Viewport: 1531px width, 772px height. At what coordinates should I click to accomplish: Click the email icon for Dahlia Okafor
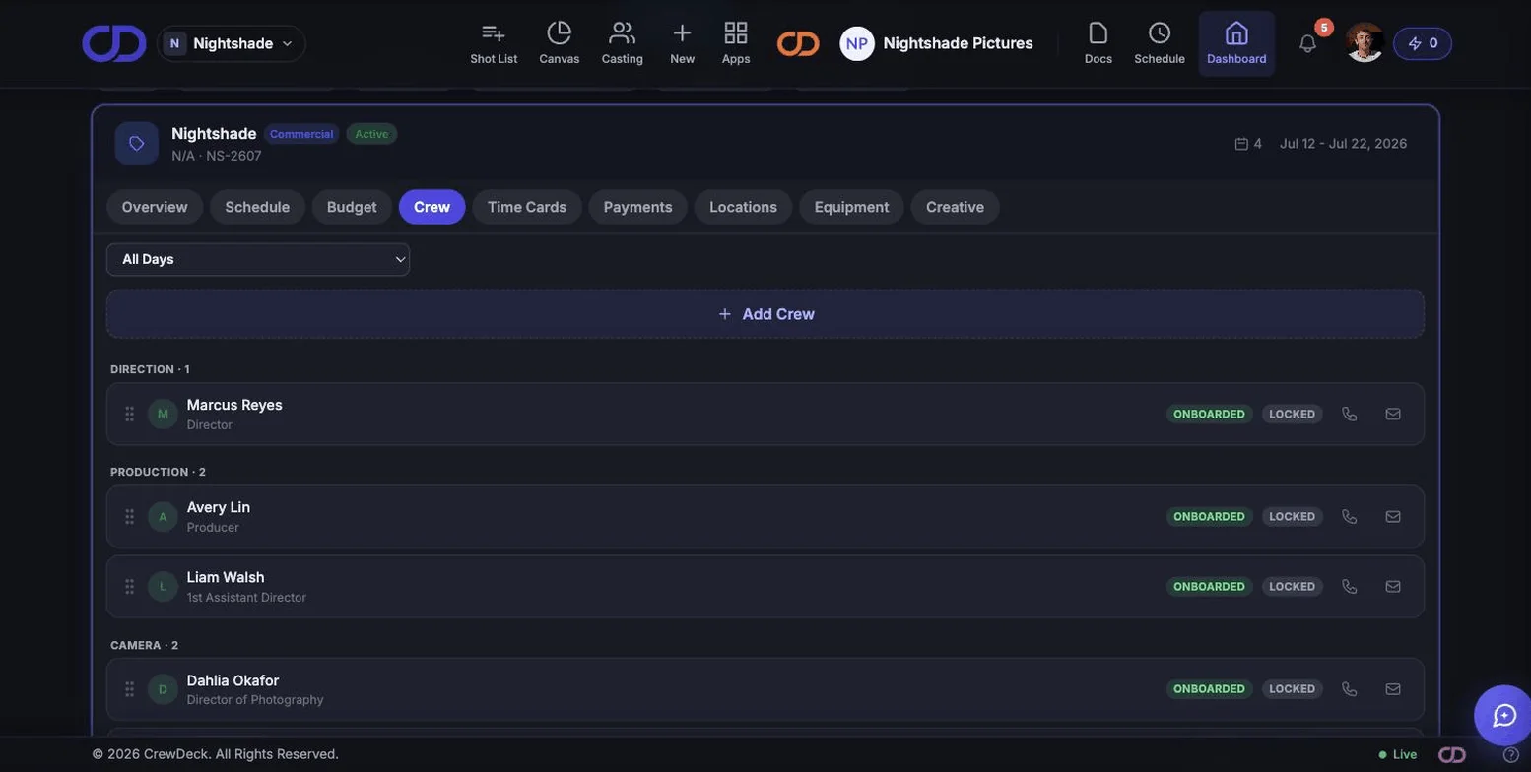[x=1393, y=689]
